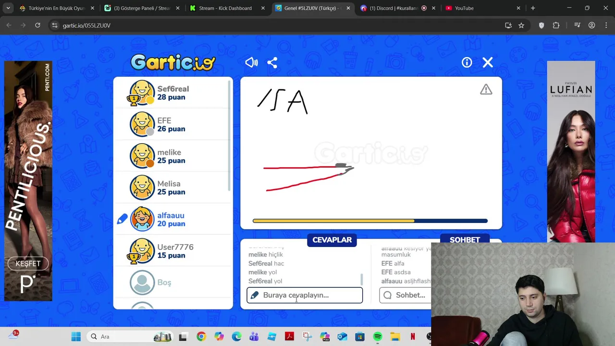Image resolution: width=615 pixels, height=346 pixels.
Task: Open Microsoft Teams from the taskbar
Action: click(x=254, y=337)
